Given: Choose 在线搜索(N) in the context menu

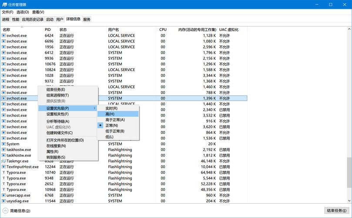Looking at the screenshot, I should 68,146.
